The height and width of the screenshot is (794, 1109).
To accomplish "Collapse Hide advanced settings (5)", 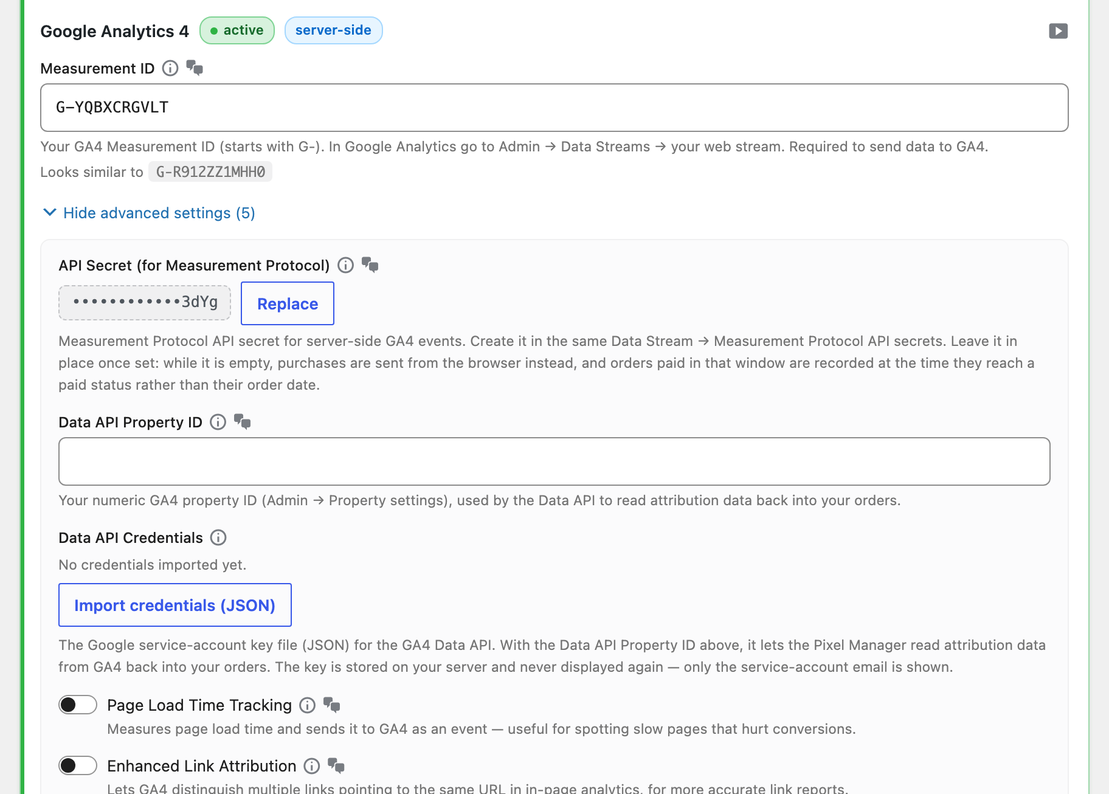I will tap(149, 213).
